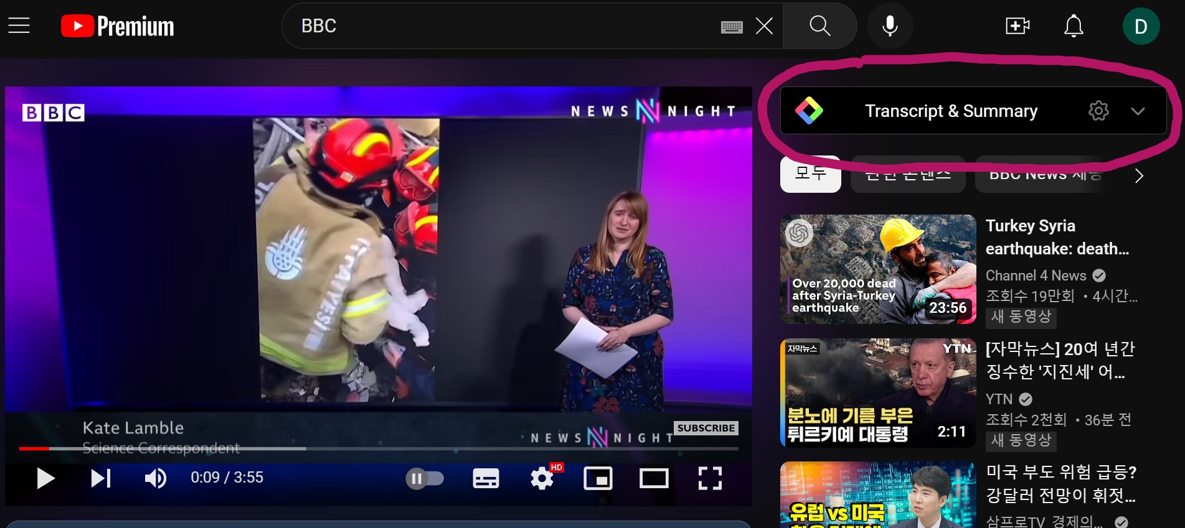Screen dimensions: 1185x528
Task: Click the BBC logo in the video
Action: (54, 113)
